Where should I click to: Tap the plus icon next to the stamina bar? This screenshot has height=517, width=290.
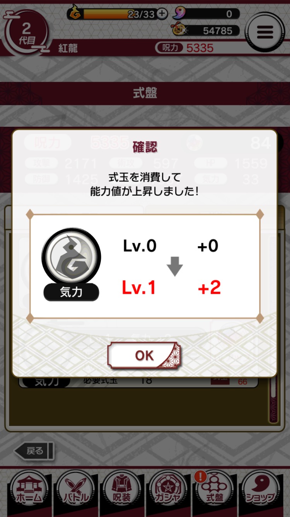162,14
